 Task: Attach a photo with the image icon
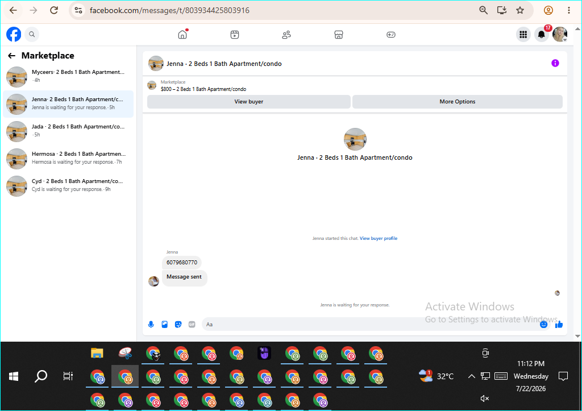coord(165,325)
